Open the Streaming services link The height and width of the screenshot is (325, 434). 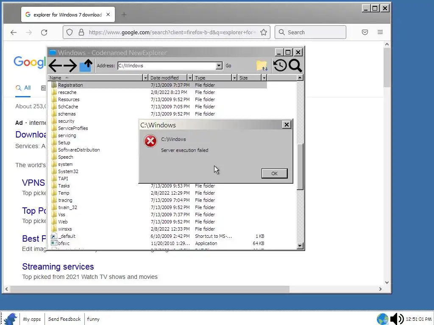pos(58,267)
